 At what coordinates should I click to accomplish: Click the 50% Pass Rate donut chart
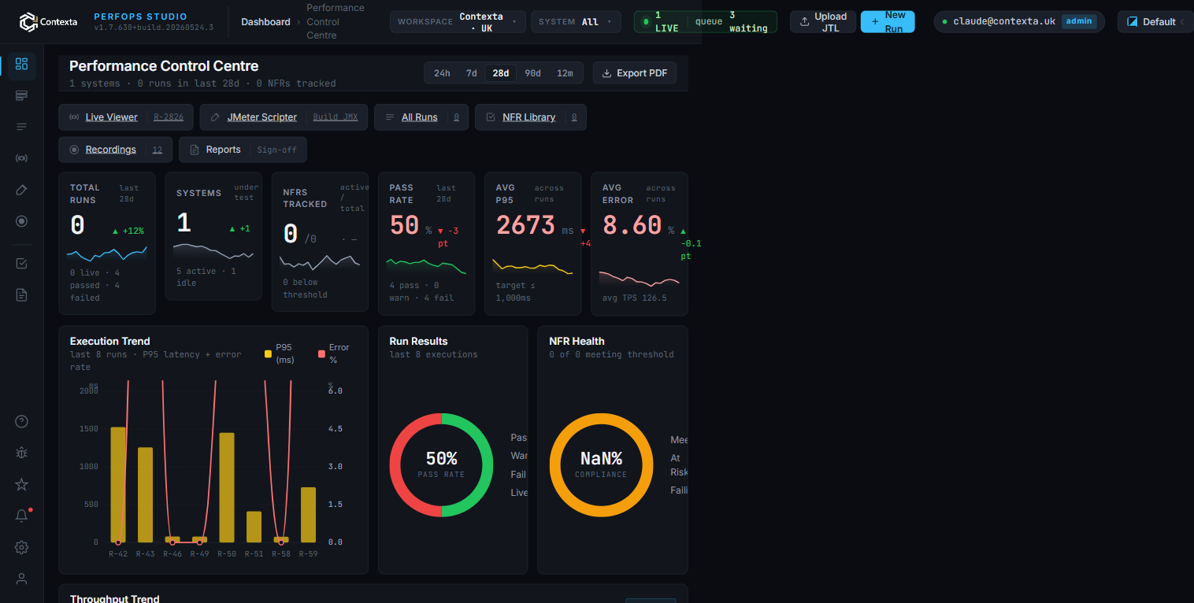[441, 465]
